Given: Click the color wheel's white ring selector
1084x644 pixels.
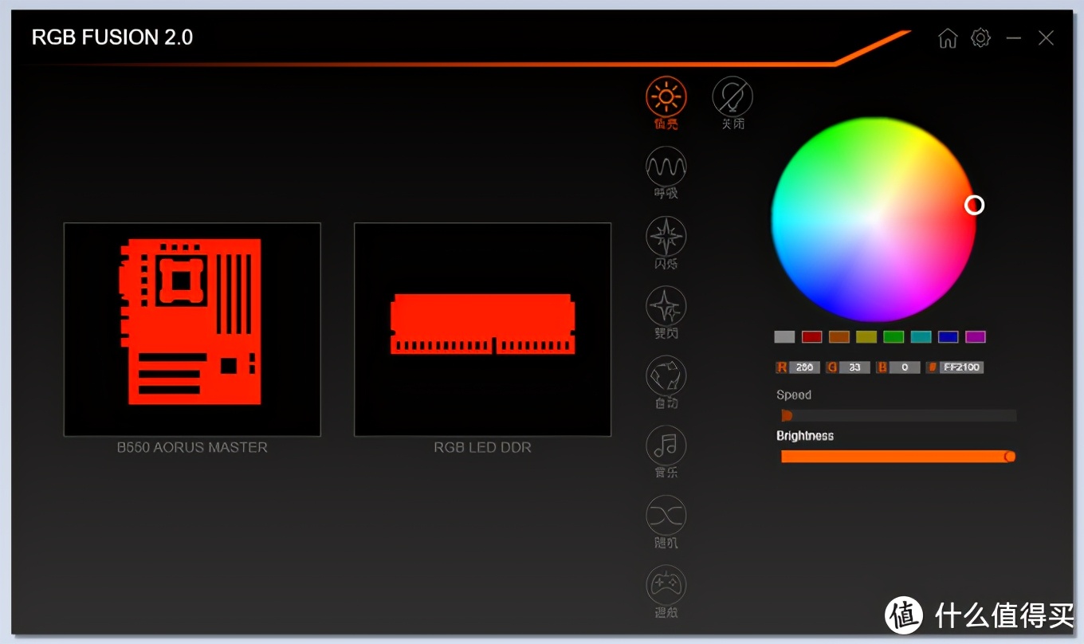Looking at the screenshot, I should click(974, 206).
